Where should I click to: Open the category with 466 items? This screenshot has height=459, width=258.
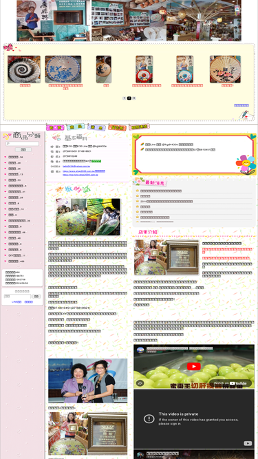(17, 261)
